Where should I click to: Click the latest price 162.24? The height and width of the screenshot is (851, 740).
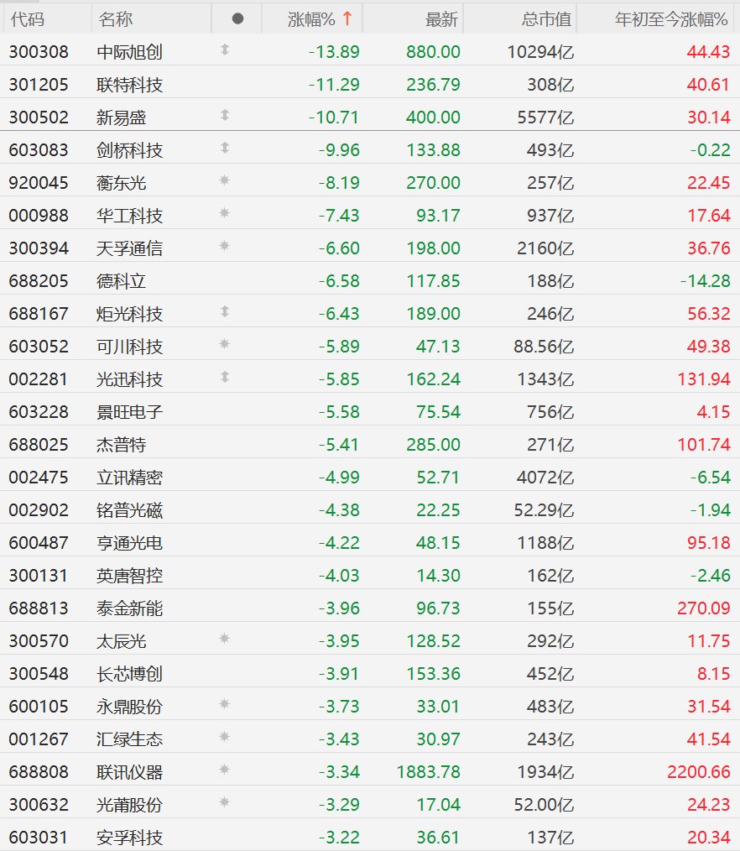434,379
